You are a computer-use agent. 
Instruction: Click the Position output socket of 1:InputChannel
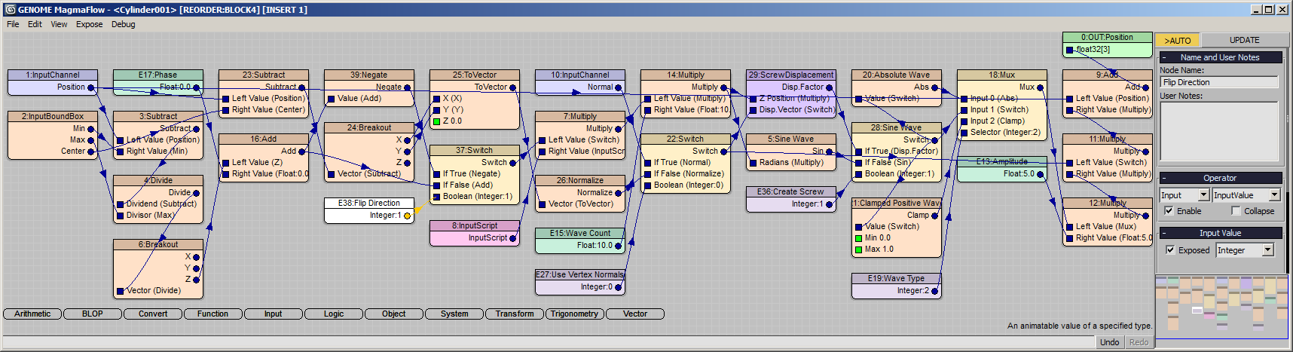pos(91,87)
